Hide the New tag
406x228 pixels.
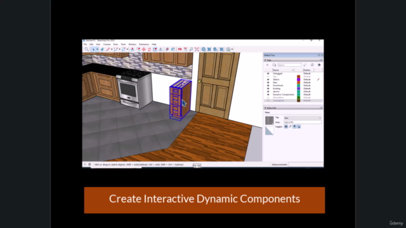[x=268, y=82]
